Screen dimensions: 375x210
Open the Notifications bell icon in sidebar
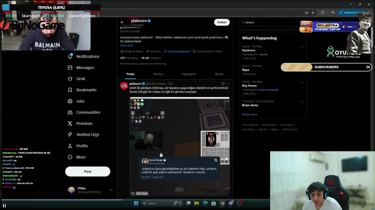[70, 56]
